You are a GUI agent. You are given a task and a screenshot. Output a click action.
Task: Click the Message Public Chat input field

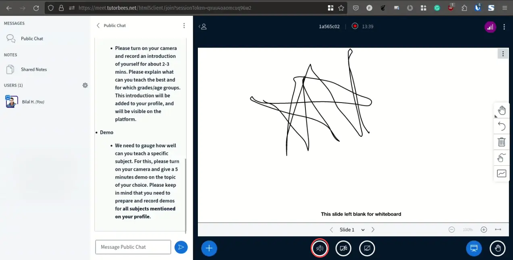pyautogui.click(x=133, y=247)
